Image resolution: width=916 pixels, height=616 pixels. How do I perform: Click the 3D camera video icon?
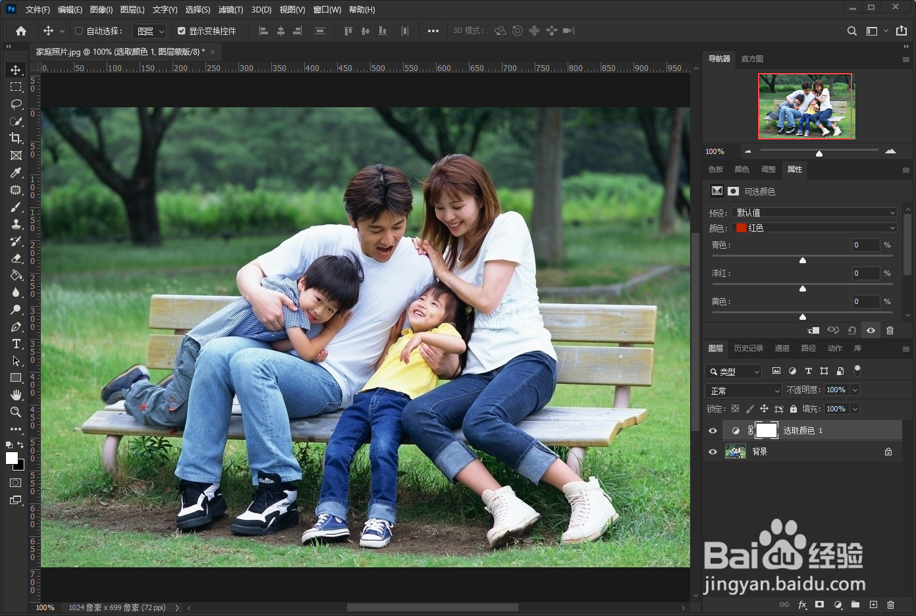pos(569,31)
